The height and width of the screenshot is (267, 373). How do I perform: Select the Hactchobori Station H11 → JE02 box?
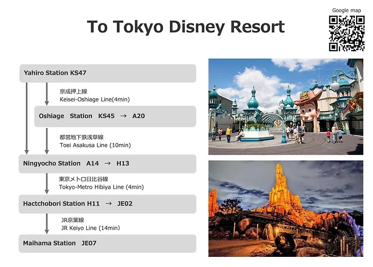click(108, 204)
